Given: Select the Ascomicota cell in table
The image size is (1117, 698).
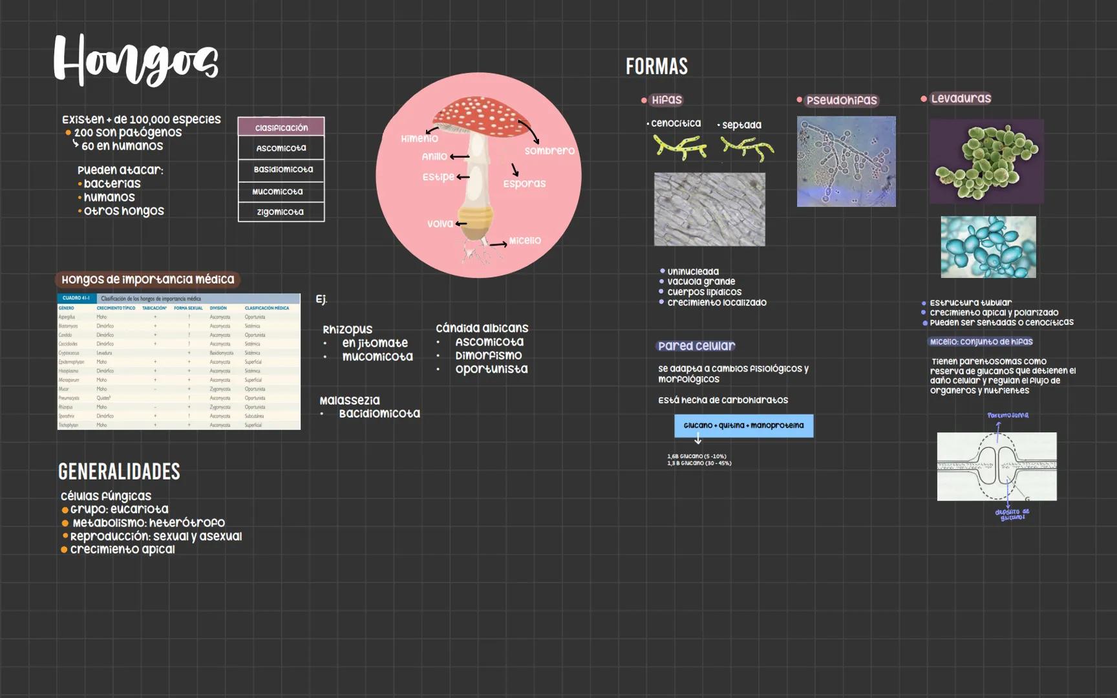Looking at the screenshot, I should point(281,148).
